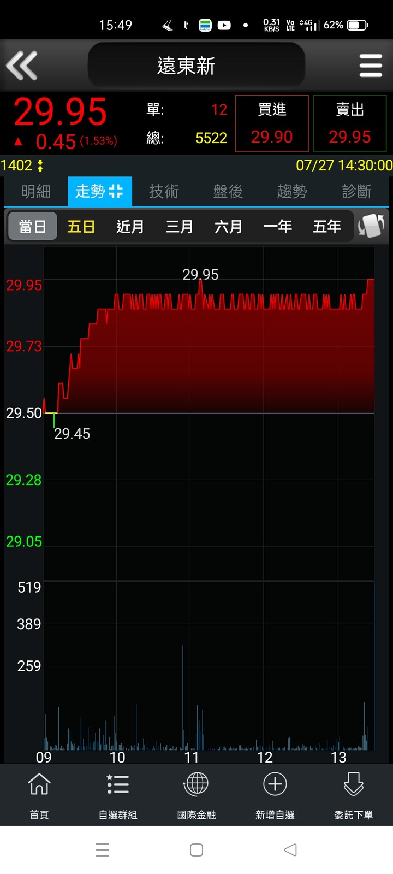Tap the battery status icon
Viewport: 393px width, 874px height.
pos(358,25)
